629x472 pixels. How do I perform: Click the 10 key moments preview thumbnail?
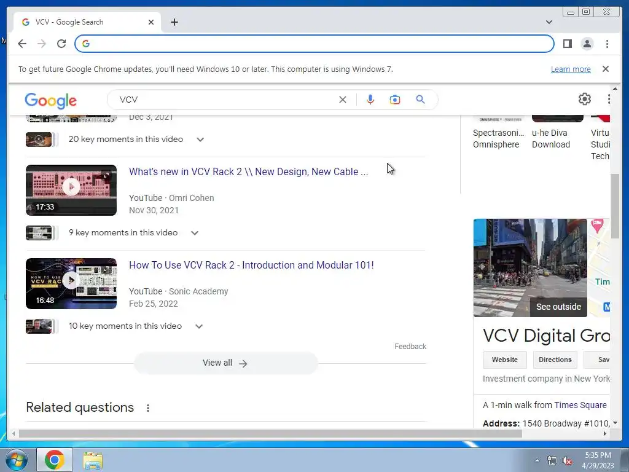[x=39, y=326]
